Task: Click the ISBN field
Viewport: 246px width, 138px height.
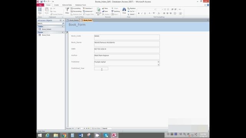Action: 127,50
